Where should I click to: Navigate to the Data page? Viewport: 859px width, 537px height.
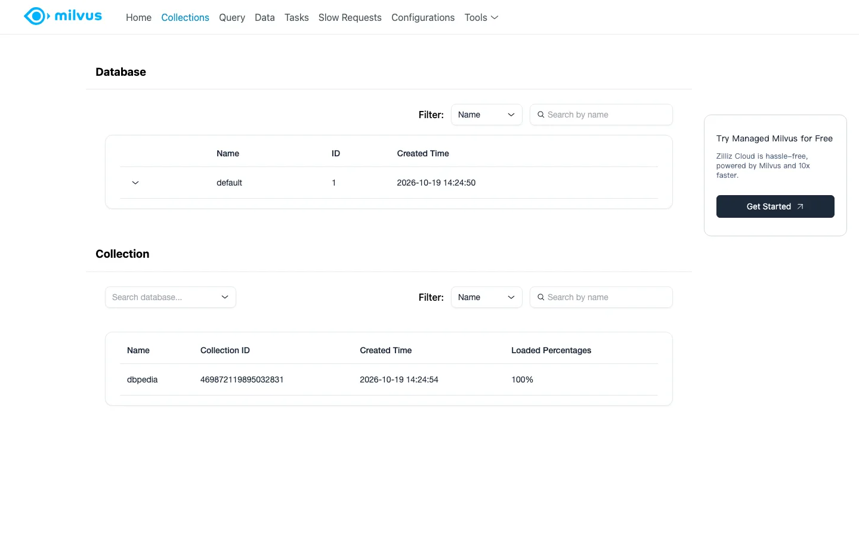click(x=265, y=17)
